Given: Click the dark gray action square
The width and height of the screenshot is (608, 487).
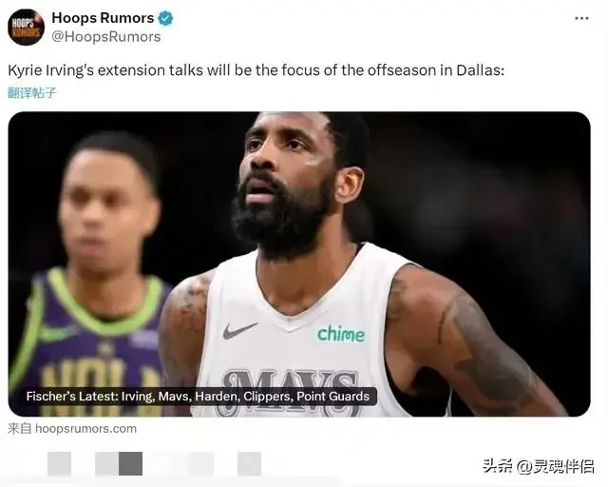Looking at the screenshot, I should click(130, 463).
